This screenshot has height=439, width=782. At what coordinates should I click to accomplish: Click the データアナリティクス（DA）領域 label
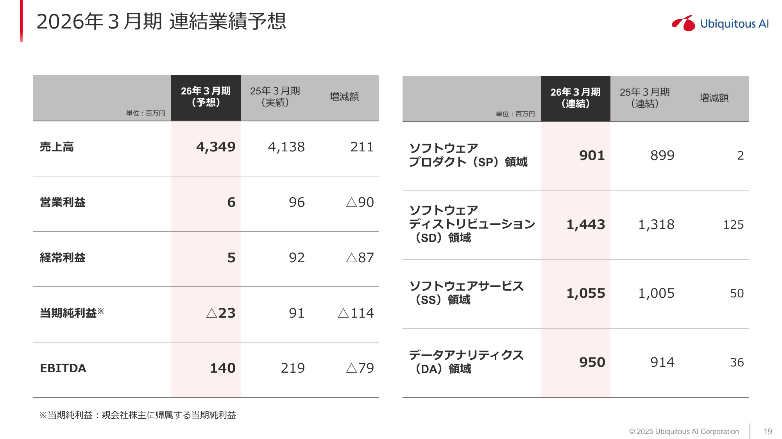[x=466, y=362]
